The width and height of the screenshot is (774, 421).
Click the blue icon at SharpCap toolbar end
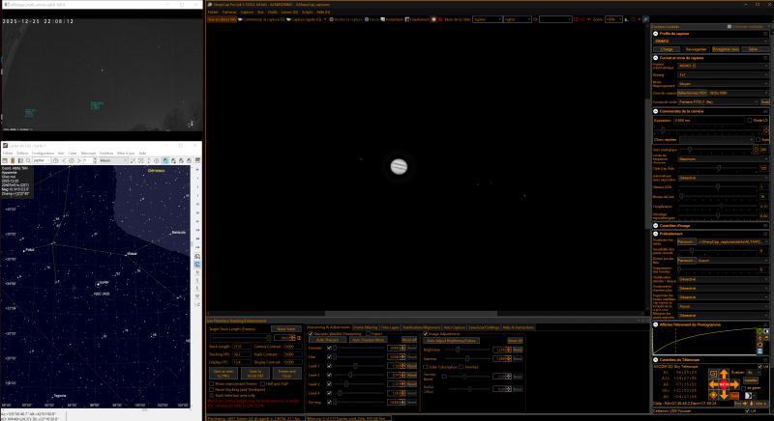point(645,19)
